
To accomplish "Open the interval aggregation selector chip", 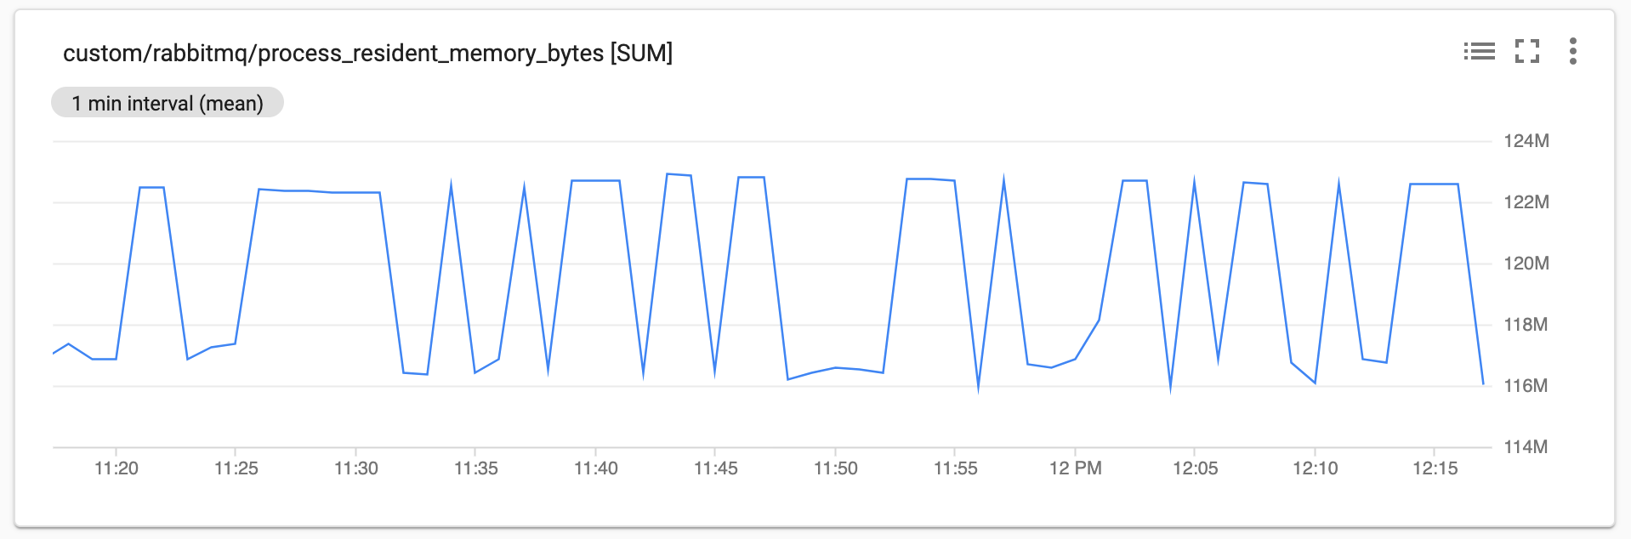I will [x=168, y=102].
